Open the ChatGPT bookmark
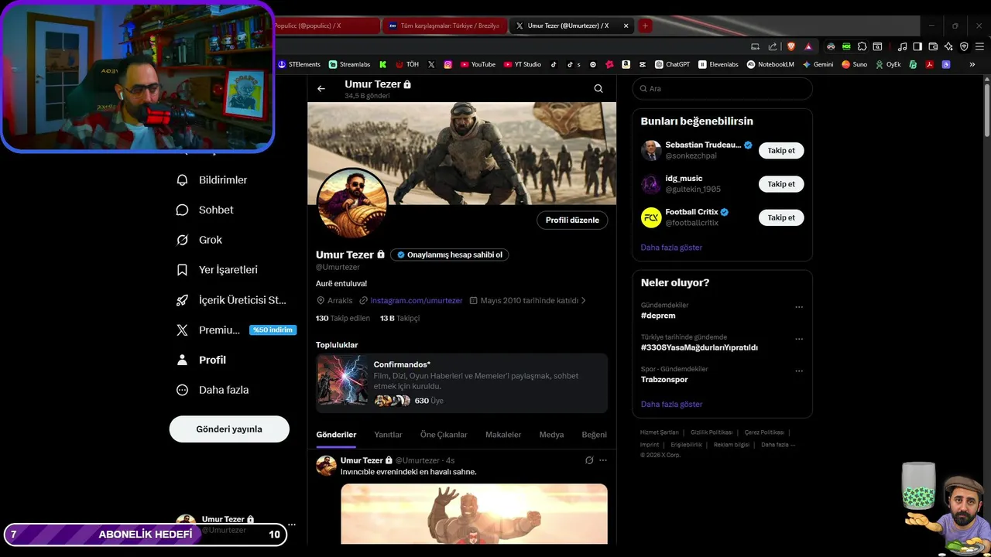Screen dimensions: 991x557 (672, 64)
